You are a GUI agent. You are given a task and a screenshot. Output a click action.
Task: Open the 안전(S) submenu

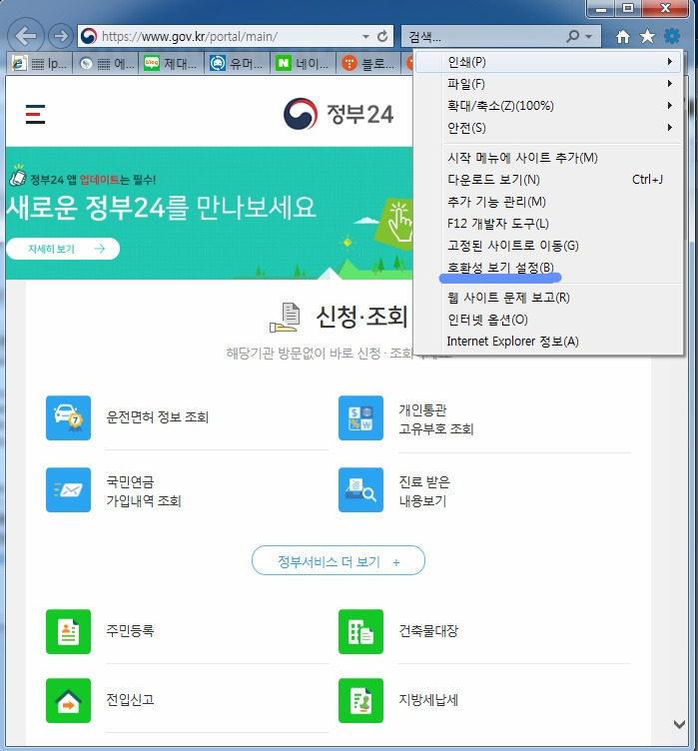click(548, 128)
